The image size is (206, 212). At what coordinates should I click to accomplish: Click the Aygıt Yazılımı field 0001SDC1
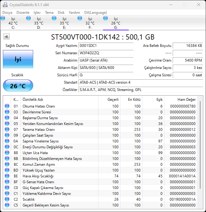click(106, 46)
